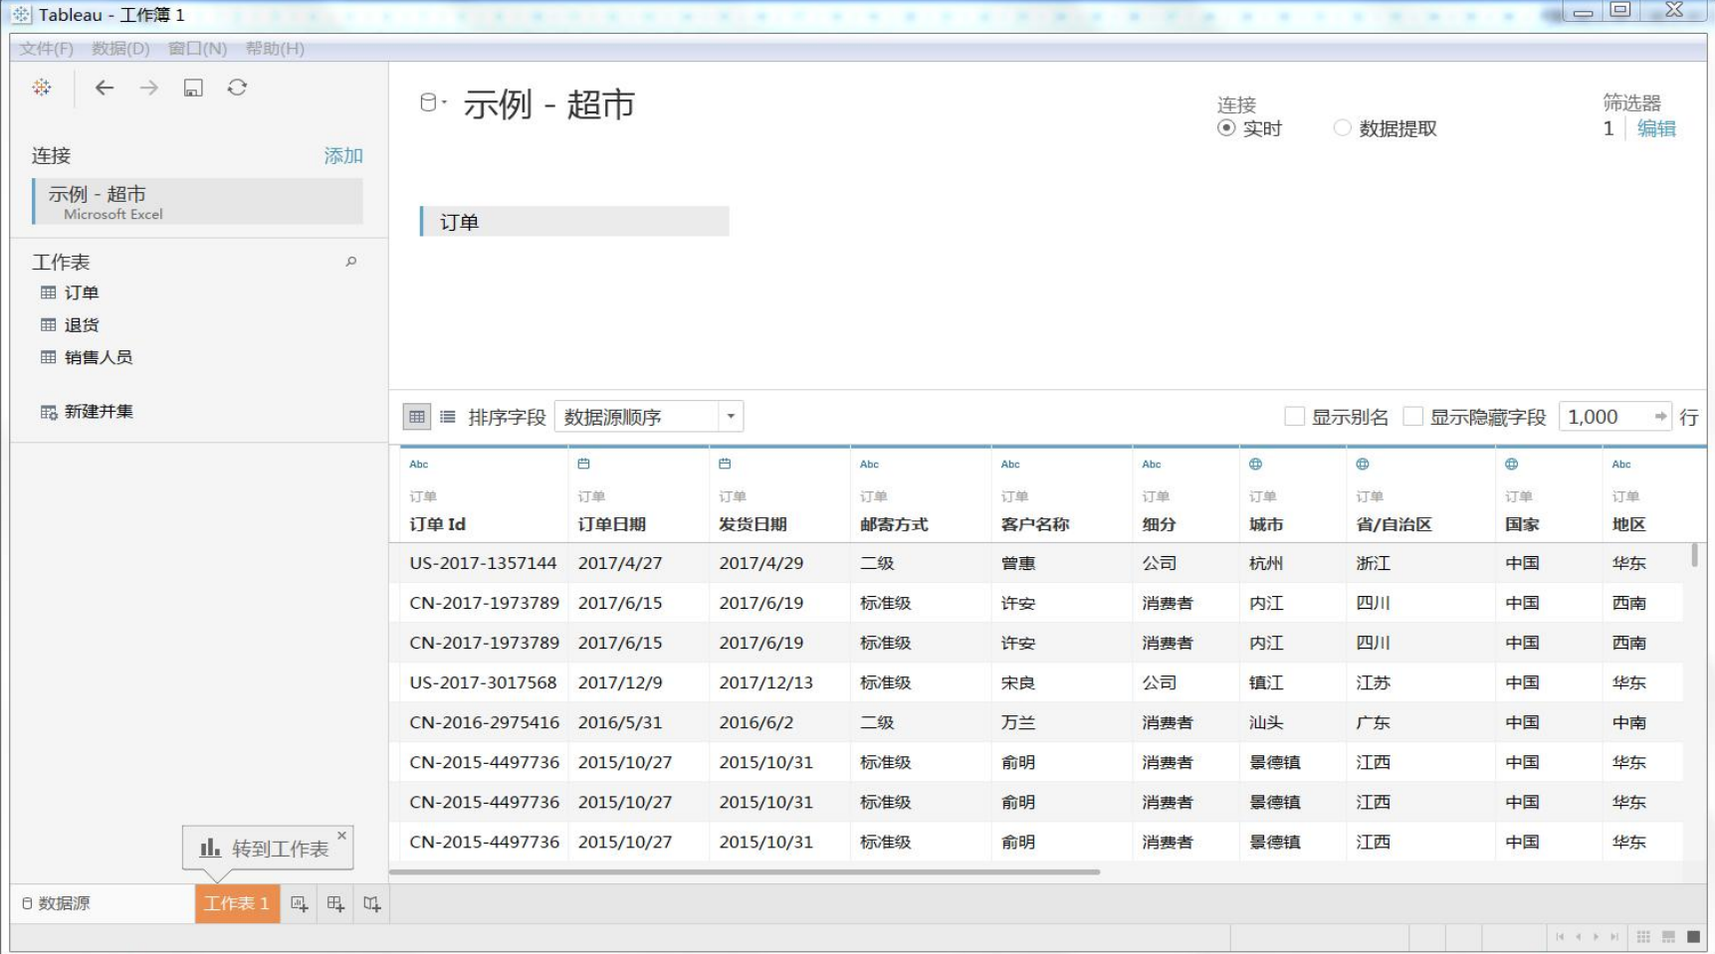The width and height of the screenshot is (1715, 954).
Task: Click the 省/自治区 column header
Action: point(1393,524)
